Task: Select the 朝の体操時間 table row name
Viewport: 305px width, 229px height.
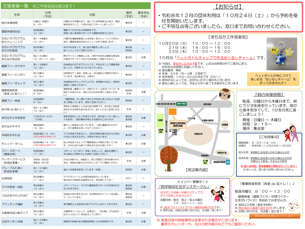Action: [10, 23]
